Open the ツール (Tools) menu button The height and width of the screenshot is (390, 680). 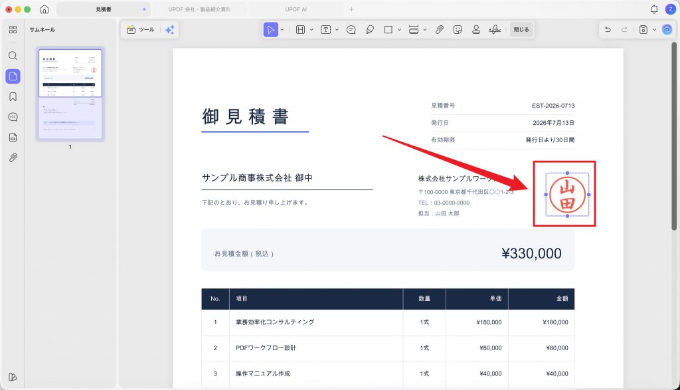[141, 29]
